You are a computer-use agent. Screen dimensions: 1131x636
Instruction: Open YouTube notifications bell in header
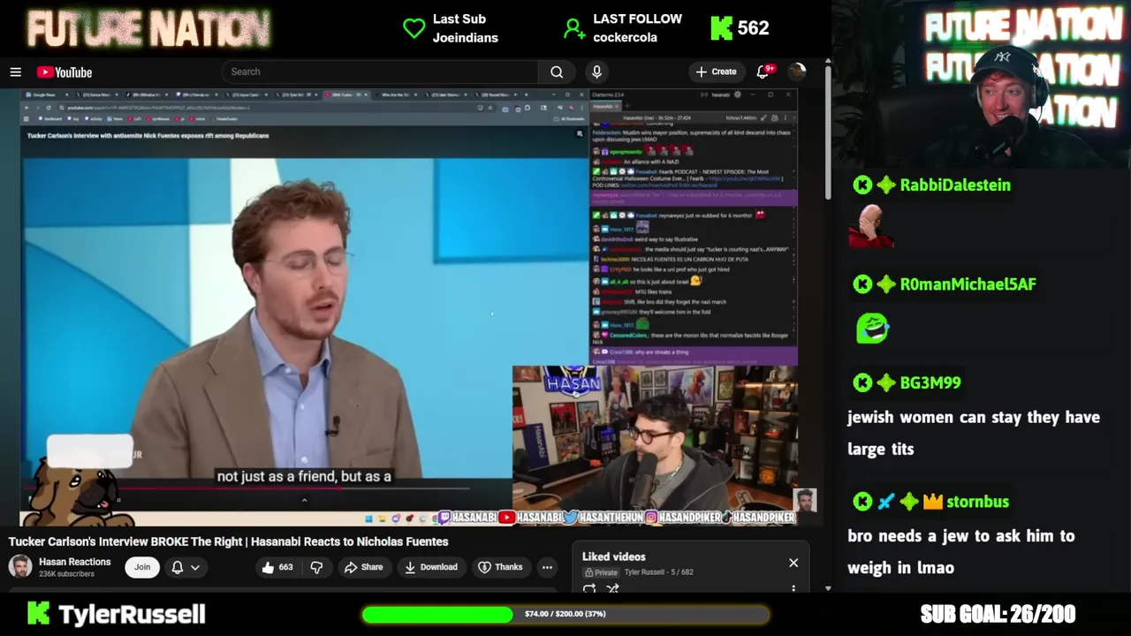[x=763, y=72]
